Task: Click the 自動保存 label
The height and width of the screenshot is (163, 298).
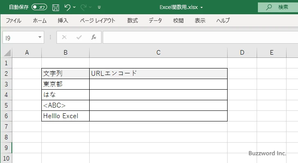Action: pyautogui.click(x=19, y=7)
